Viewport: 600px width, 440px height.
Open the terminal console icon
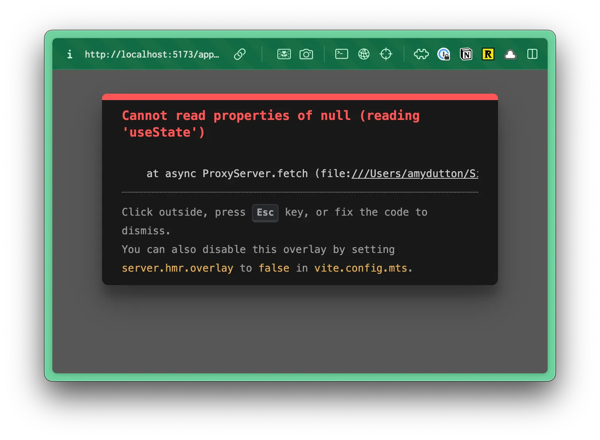pos(341,54)
